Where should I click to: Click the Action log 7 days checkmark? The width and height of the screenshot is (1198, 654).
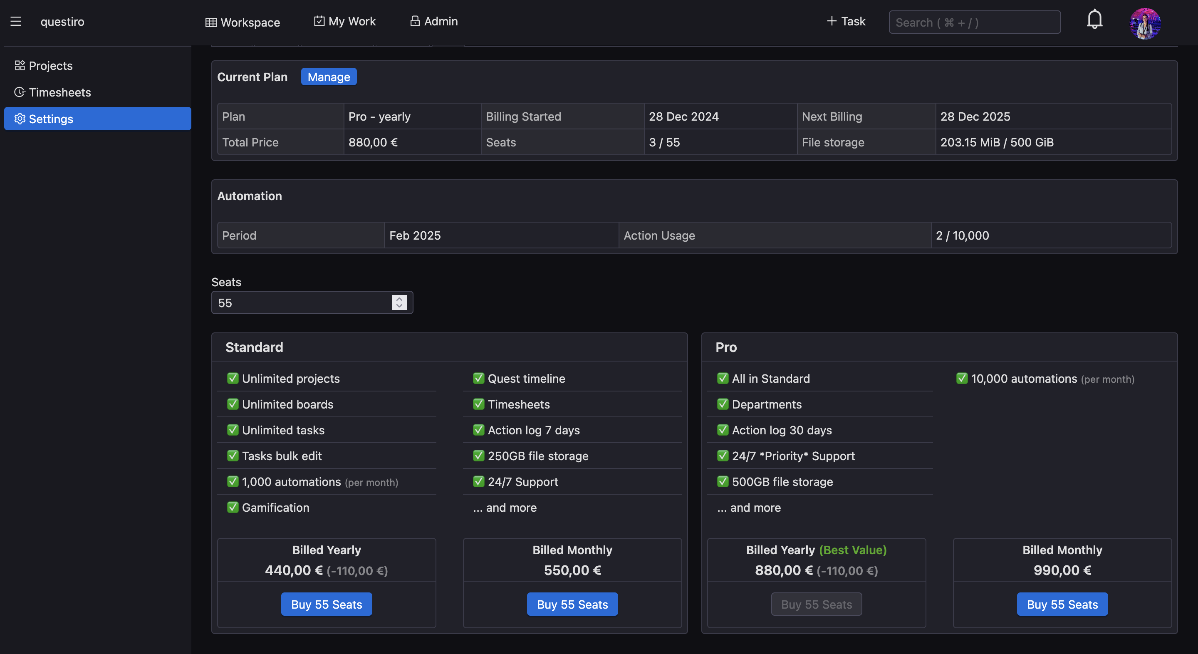tap(478, 430)
